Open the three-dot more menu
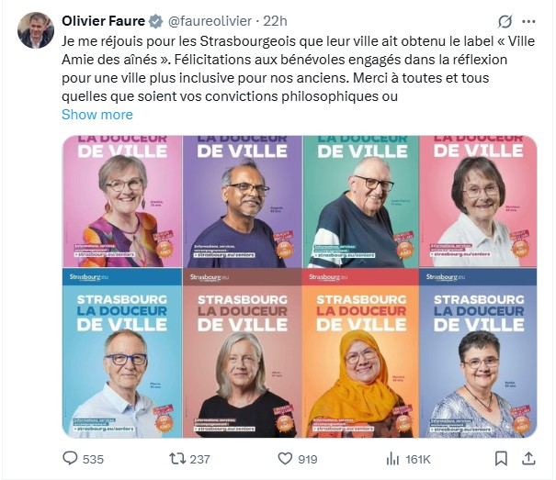Screen dimensions: 556x480 [x=529, y=21]
